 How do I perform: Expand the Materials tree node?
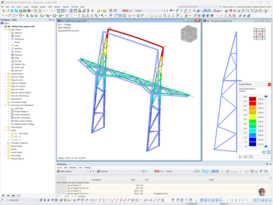click(9, 33)
